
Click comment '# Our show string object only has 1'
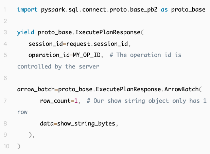(147, 101)
